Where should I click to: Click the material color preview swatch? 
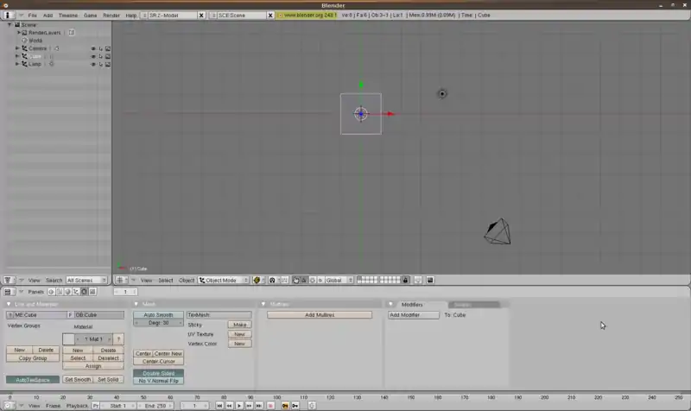[68, 339]
